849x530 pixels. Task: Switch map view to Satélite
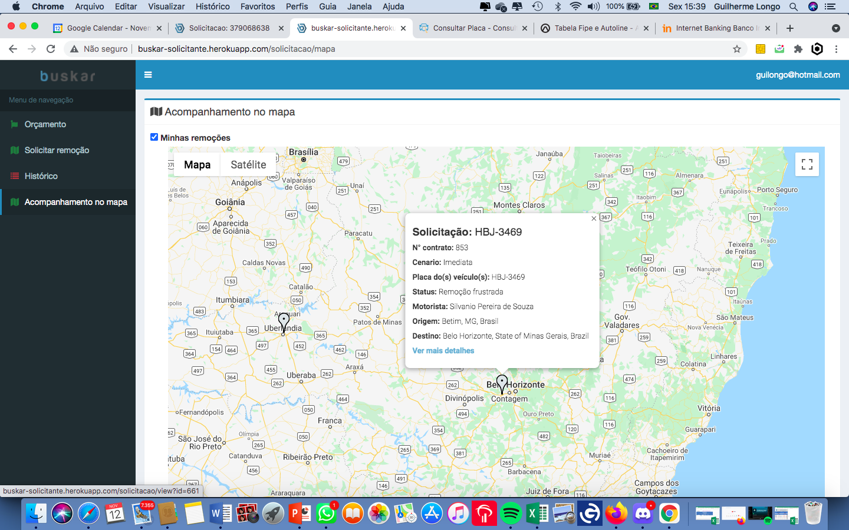248,165
